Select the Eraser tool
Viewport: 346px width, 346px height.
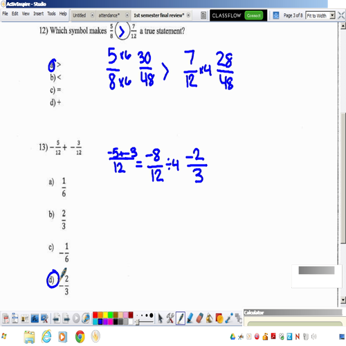[x=199, y=318]
